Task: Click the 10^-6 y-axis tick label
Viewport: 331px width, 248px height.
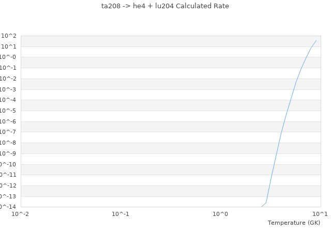Action: pos(8,121)
